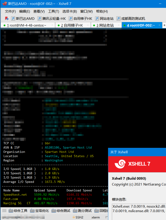Minimize the Xshell window
166x220 pixels.
160,4
